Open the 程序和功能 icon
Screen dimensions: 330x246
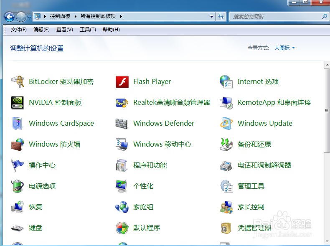[122, 165]
